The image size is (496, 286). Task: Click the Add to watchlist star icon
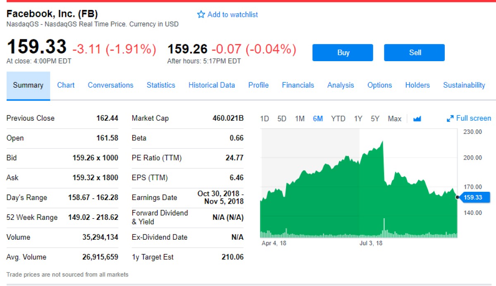[x=201, y=14]
